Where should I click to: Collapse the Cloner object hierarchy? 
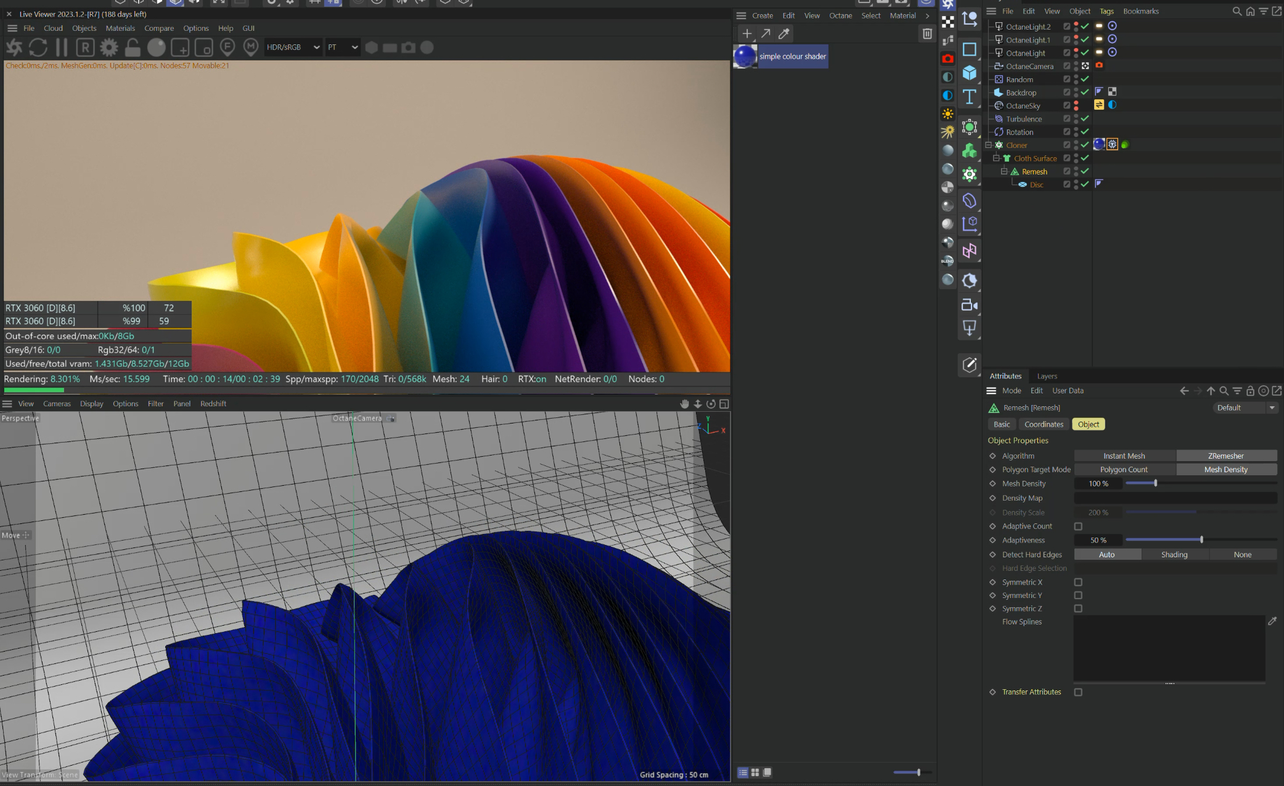(988, 145)
